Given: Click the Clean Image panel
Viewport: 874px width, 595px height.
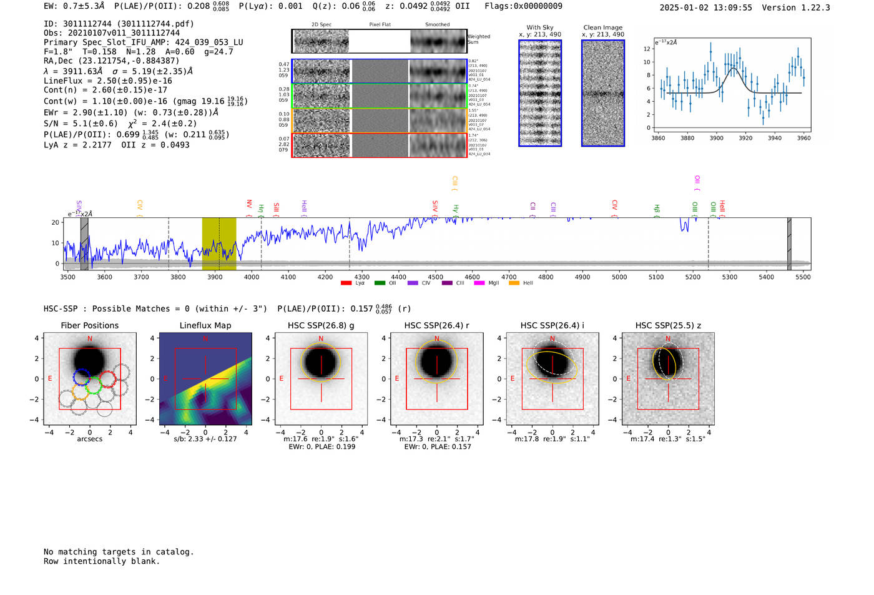Looking at the screenshot, I should click(603, 93).
